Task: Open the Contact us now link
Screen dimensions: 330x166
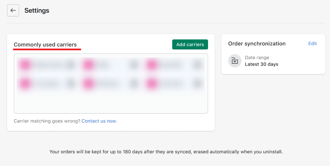Action: coord(99,121)
